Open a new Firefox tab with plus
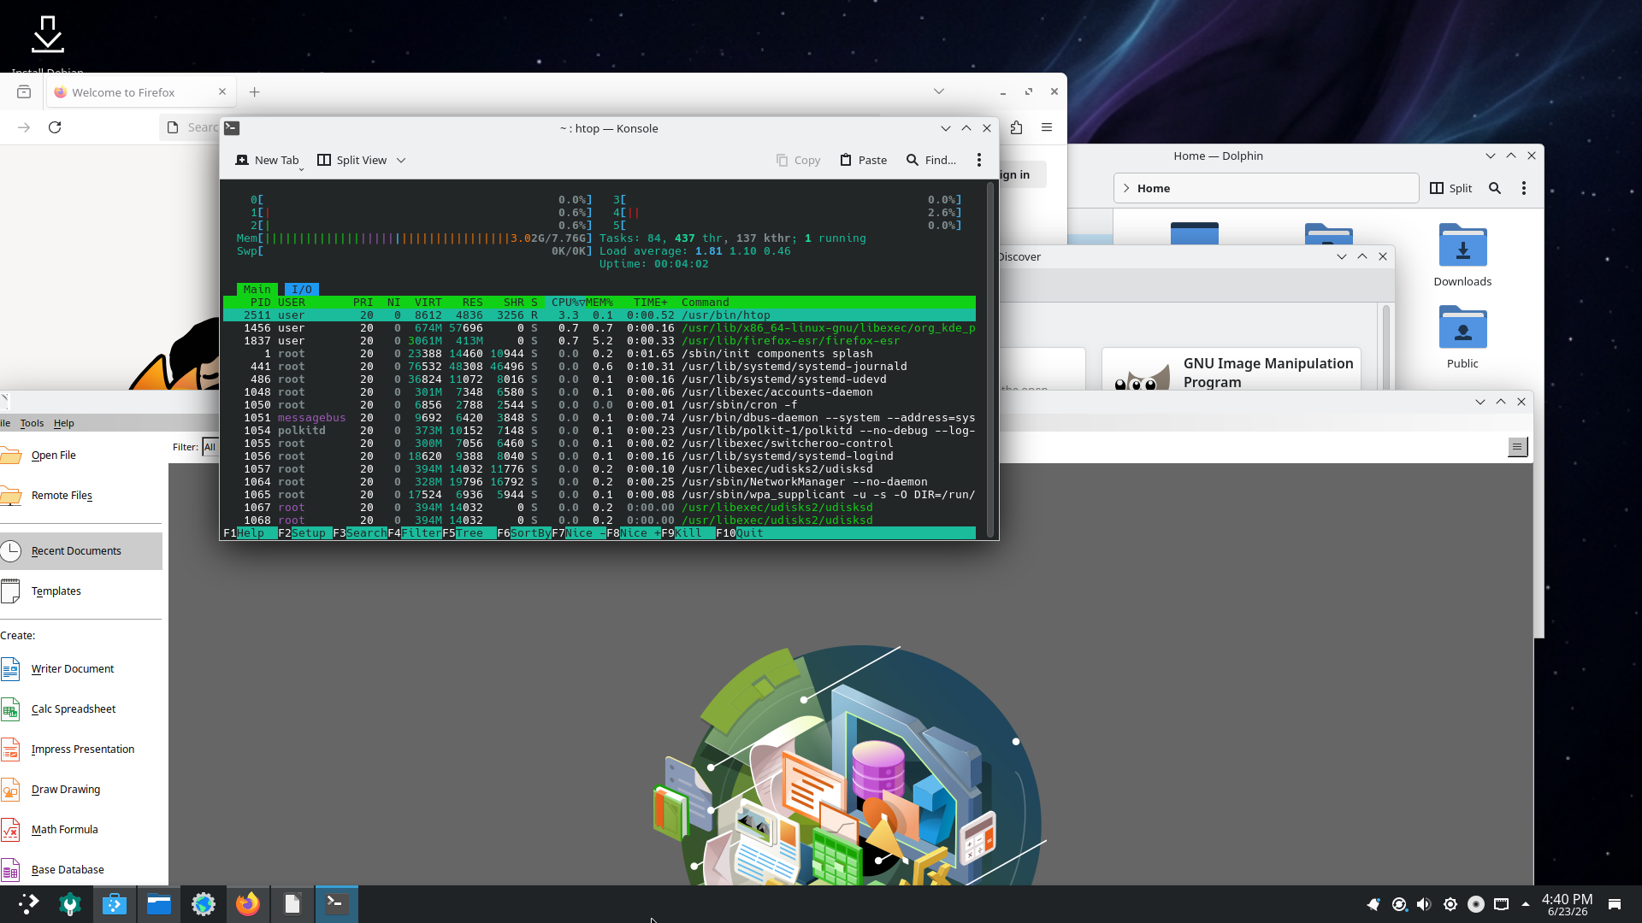1642x923 pixels. [254, 92]
